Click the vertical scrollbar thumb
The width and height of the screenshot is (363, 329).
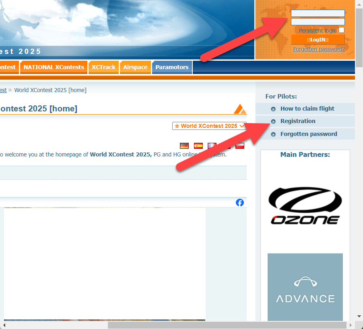click(x=359, y=38)
